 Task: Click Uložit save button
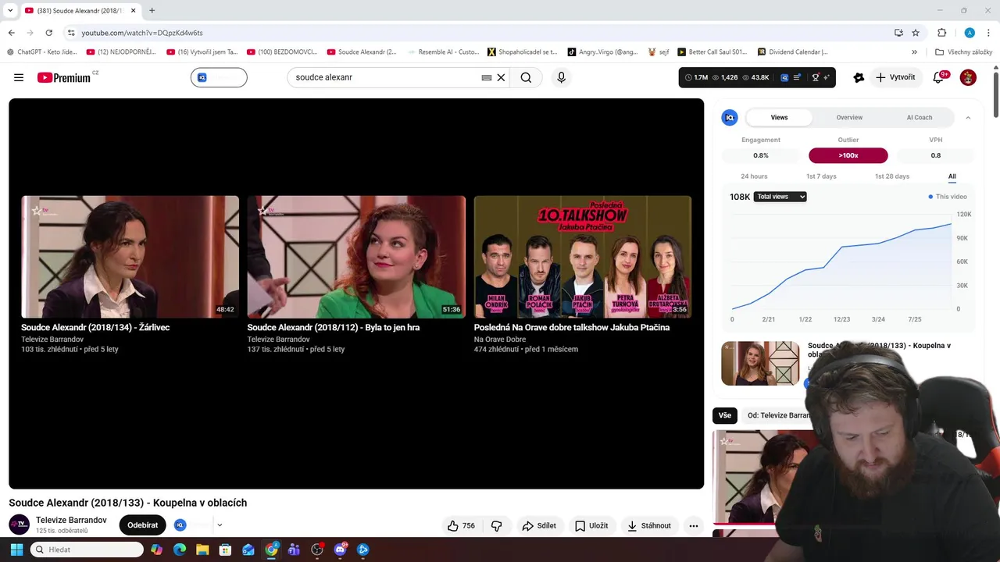point(591,525)
